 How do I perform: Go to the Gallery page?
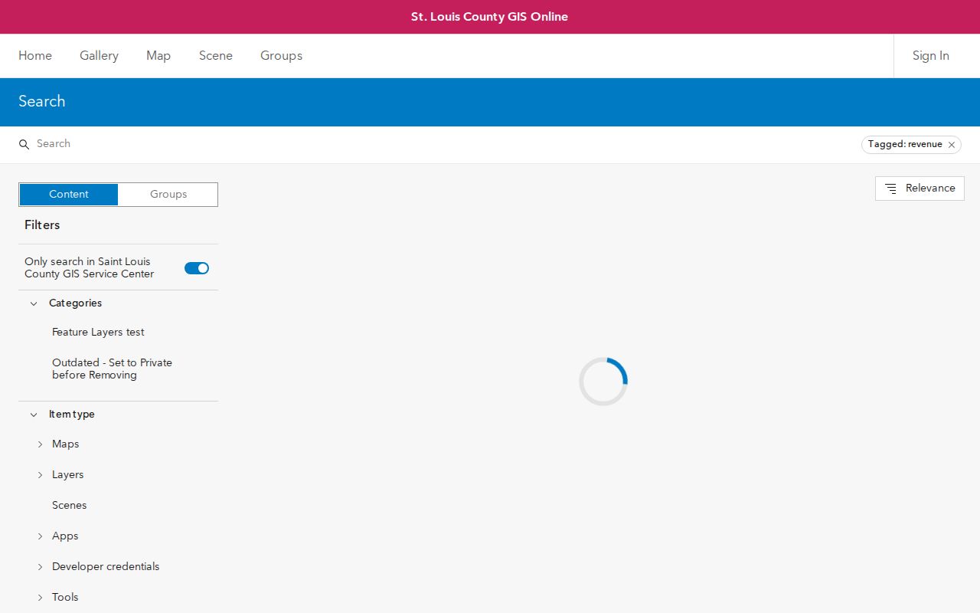pyautogui.click(x=99, y=56)
